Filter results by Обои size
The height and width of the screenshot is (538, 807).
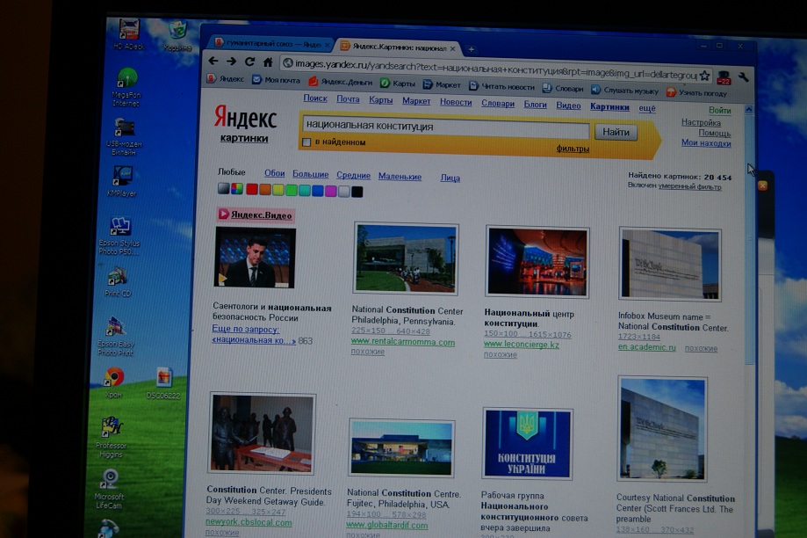tap(274, 173)
